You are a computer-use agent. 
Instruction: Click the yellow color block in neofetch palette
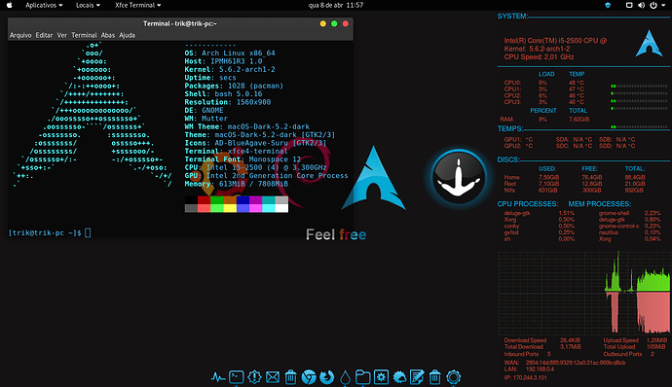(x=230, y=208)
